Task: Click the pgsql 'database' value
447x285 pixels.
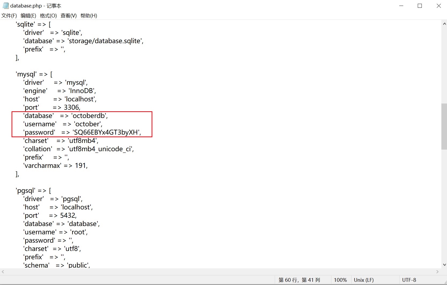Action: coord(83,224)
